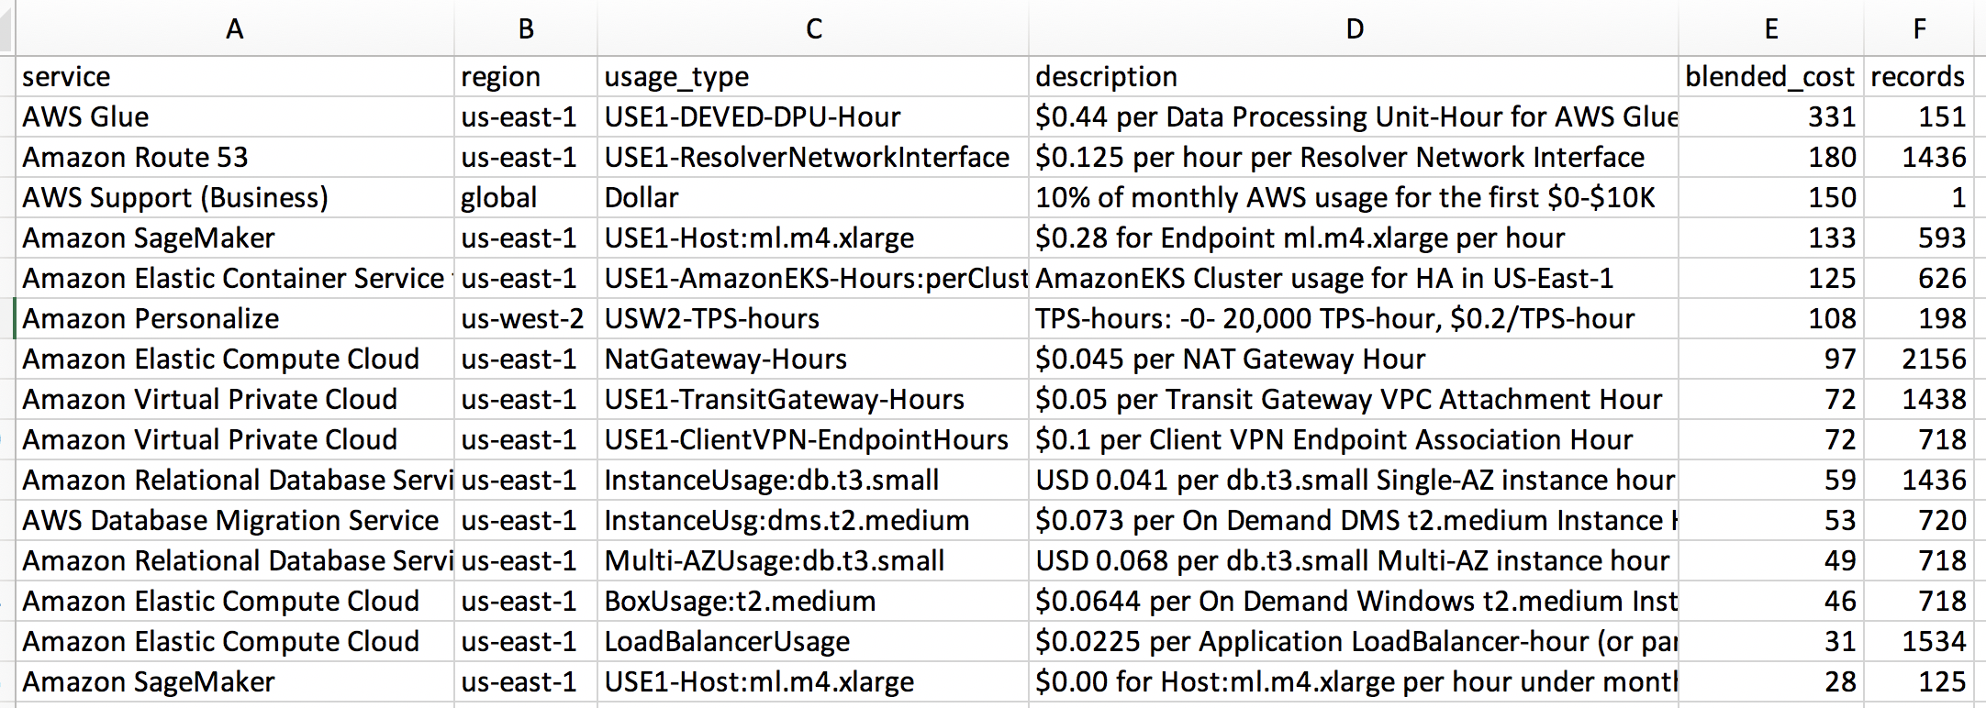Select column E header
This screenshot has height=708, width=1986.
(x=1771, y=28)
